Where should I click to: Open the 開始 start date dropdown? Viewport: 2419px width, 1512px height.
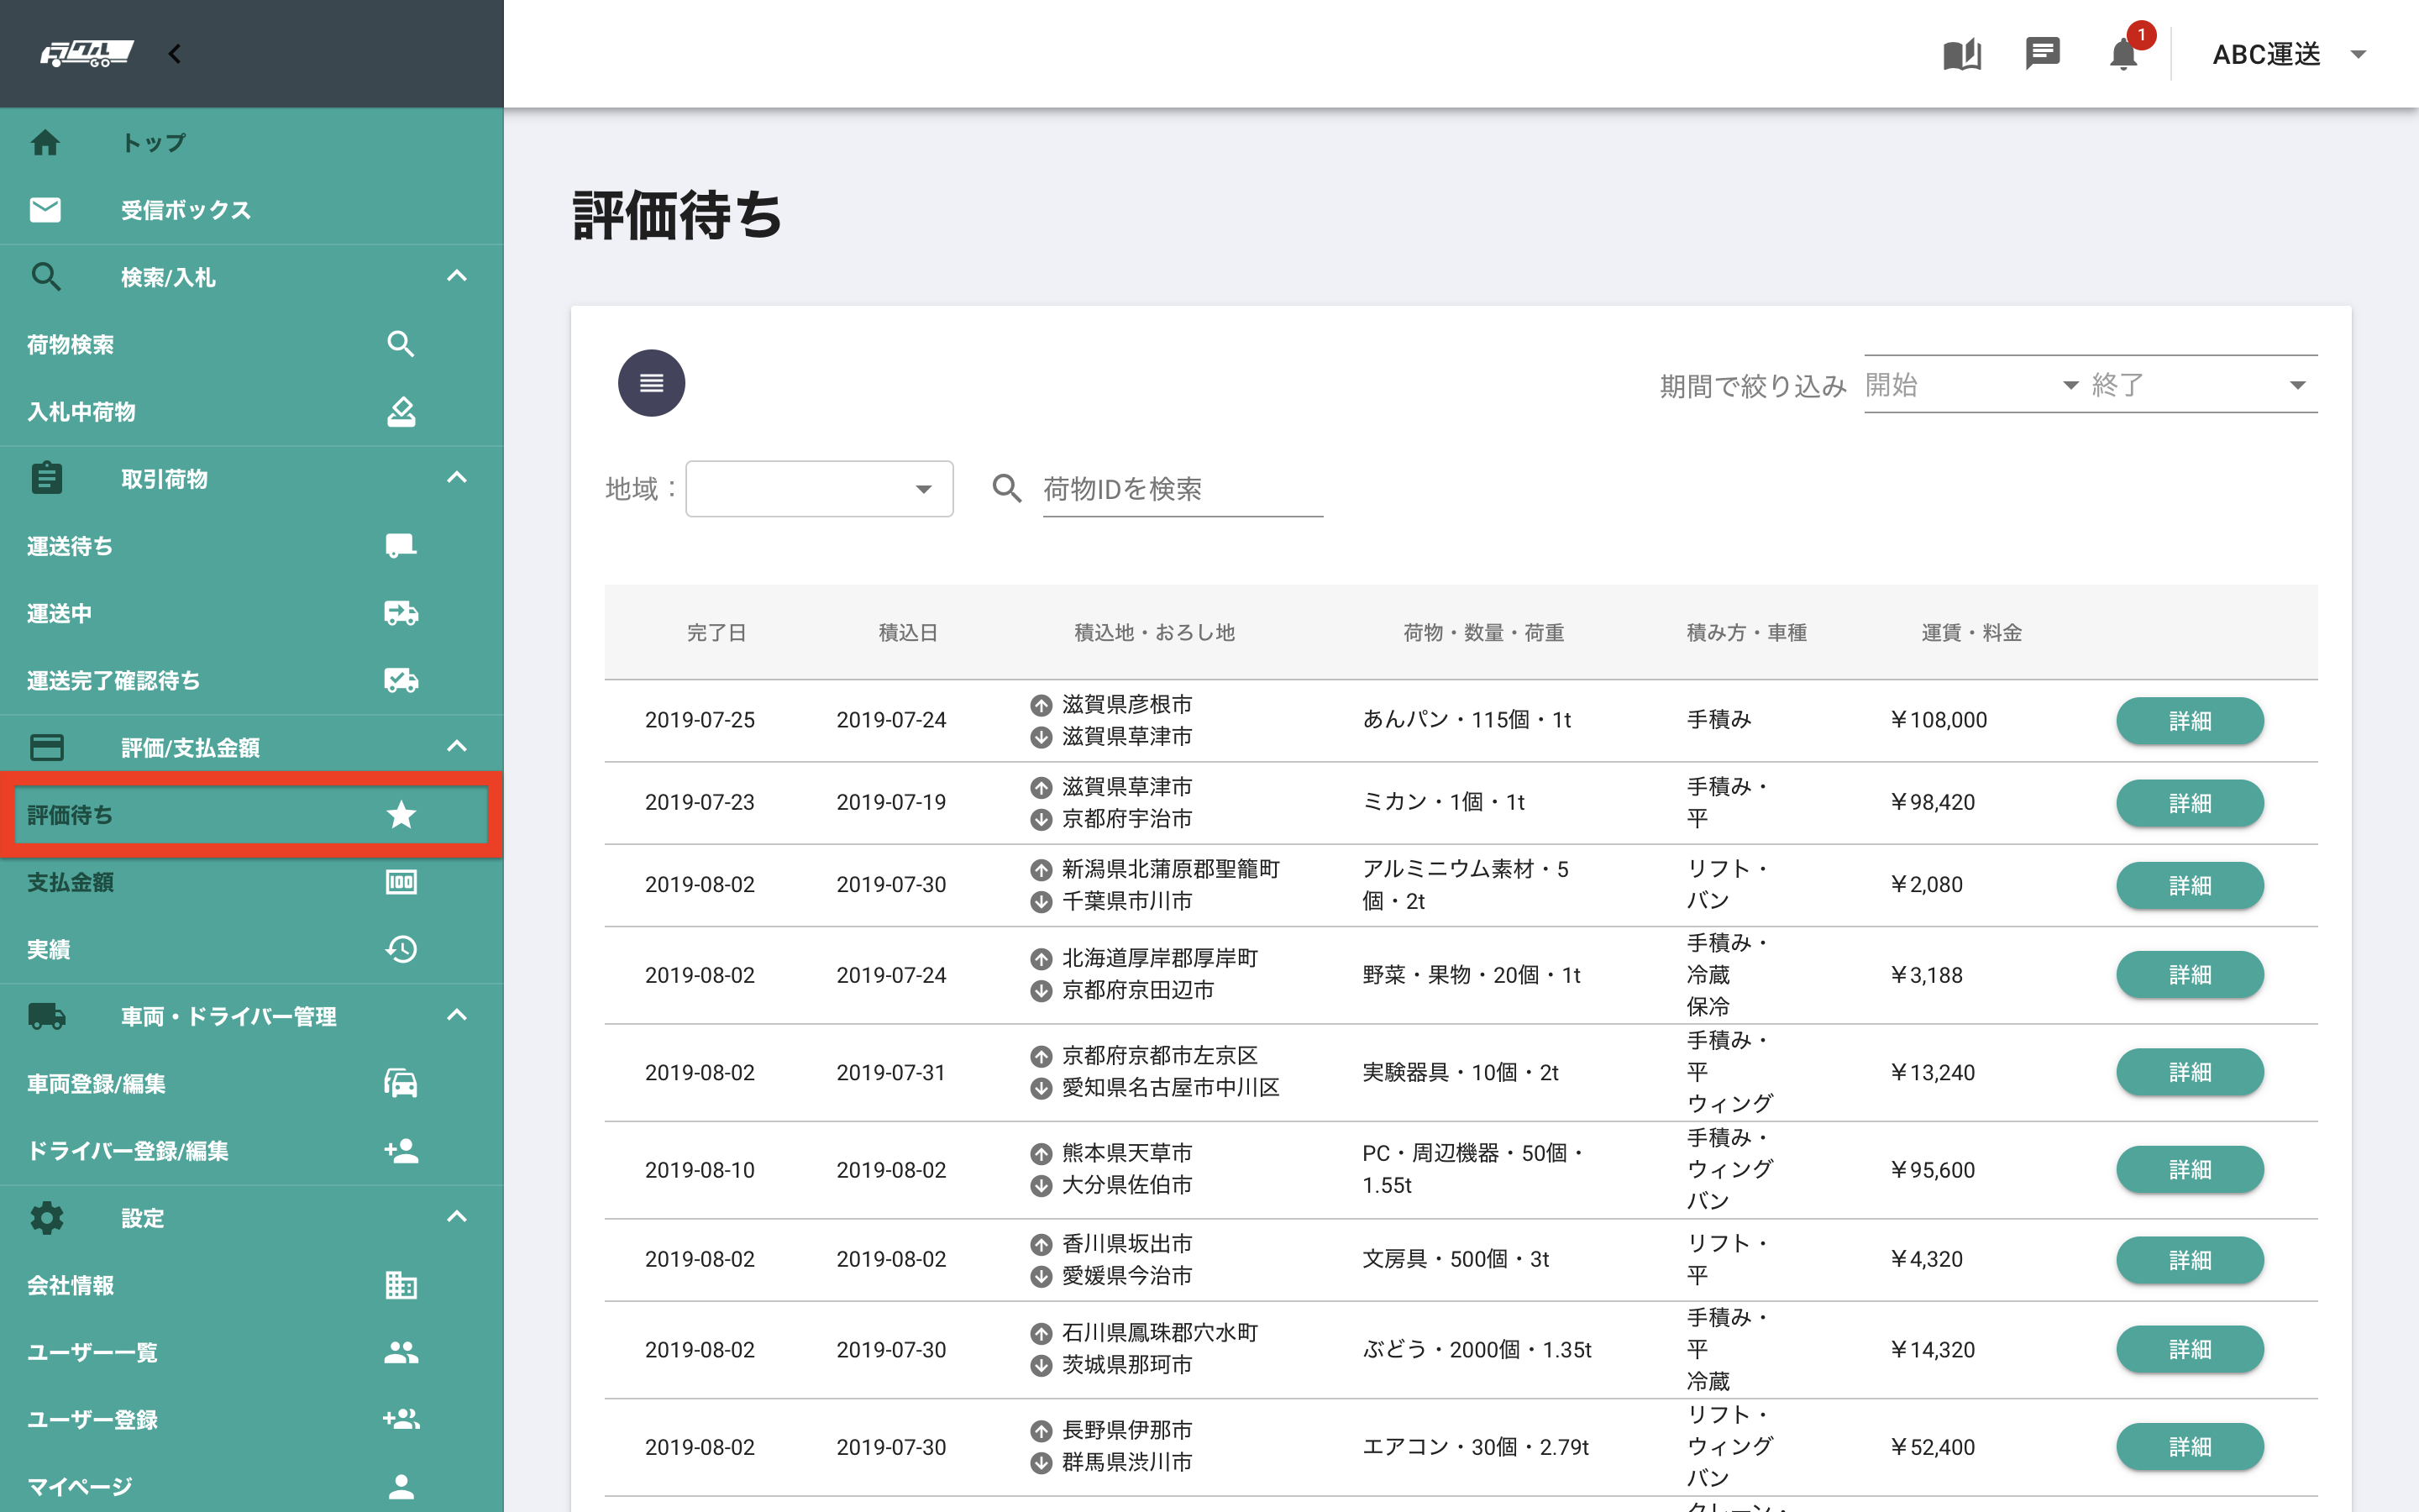tap(1972, 384)
